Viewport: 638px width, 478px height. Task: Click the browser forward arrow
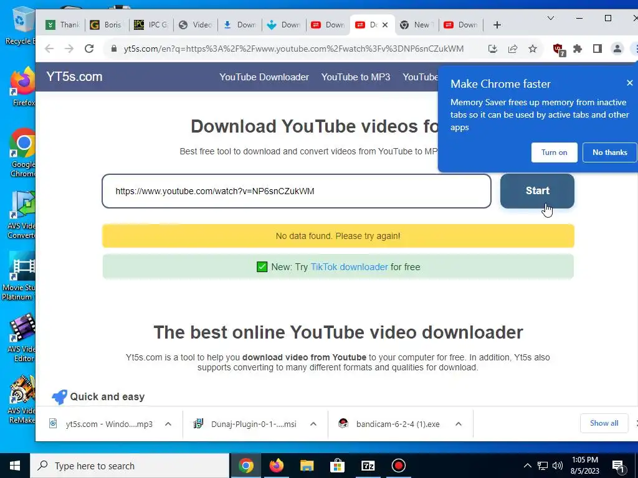pyautogui.click(x=69, y=49)
